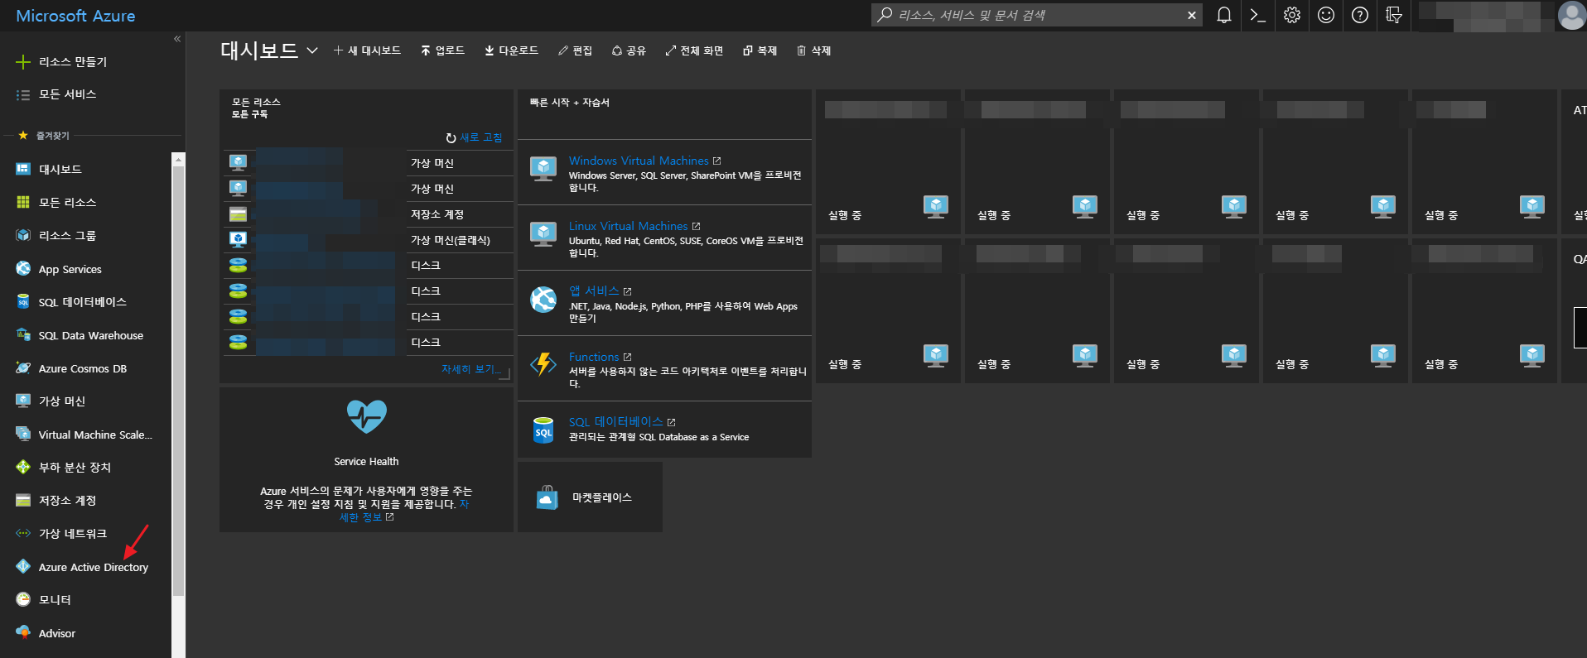The height and width of the screenshot is (658, 1587).
Task: Collapse the left sidebar with the chevron
Action: [x=177, y=39]
